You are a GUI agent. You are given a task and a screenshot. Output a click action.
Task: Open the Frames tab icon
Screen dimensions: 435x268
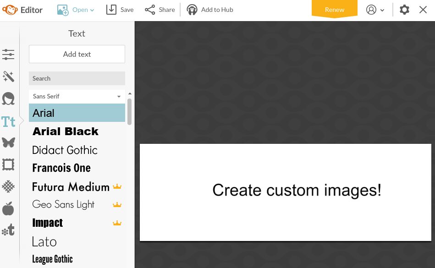(8, 164)
